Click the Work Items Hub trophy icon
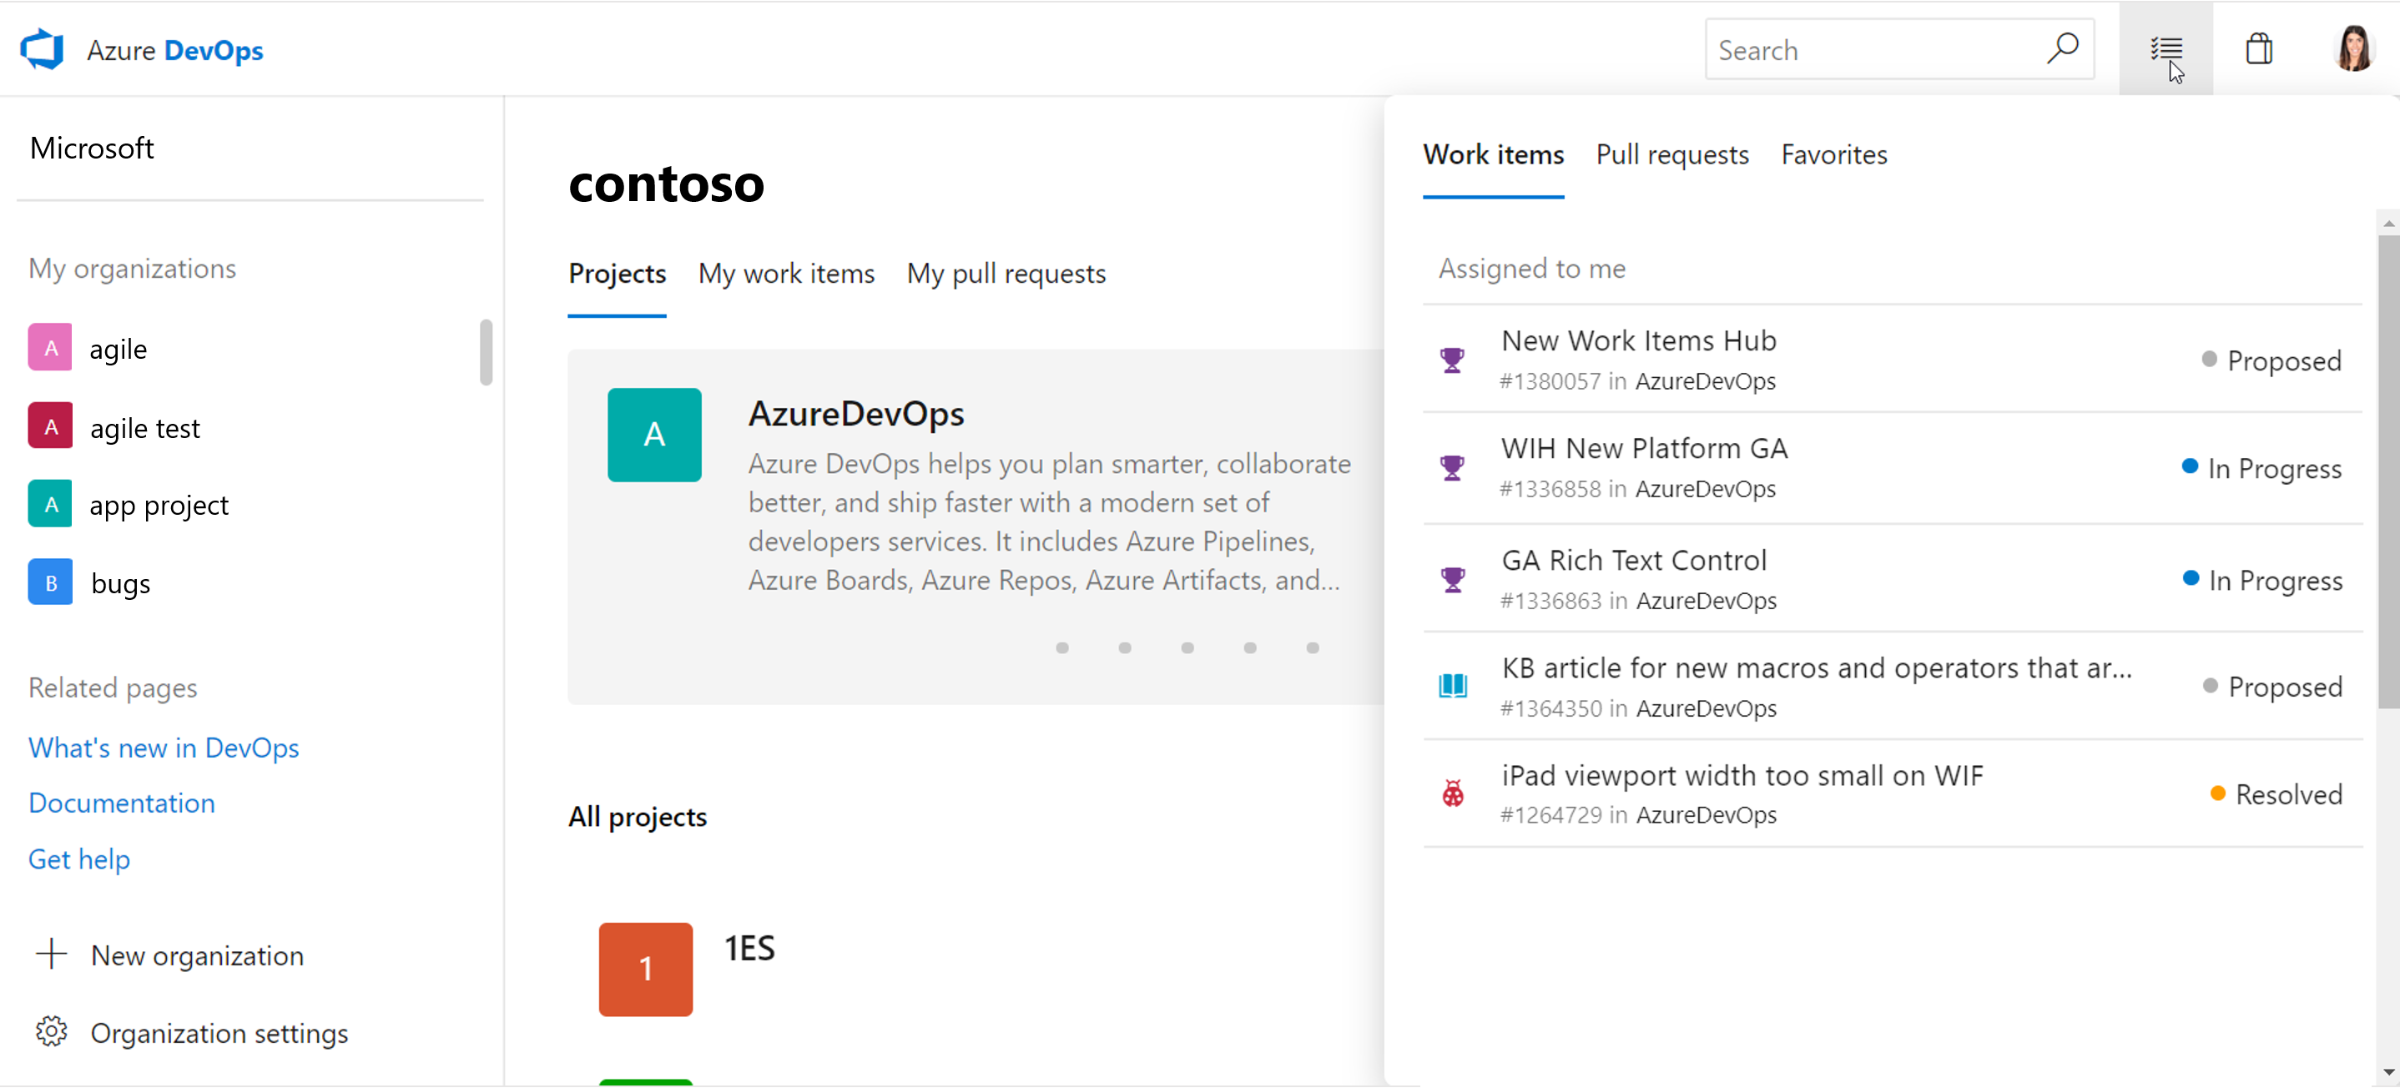 pos(1453,358)
